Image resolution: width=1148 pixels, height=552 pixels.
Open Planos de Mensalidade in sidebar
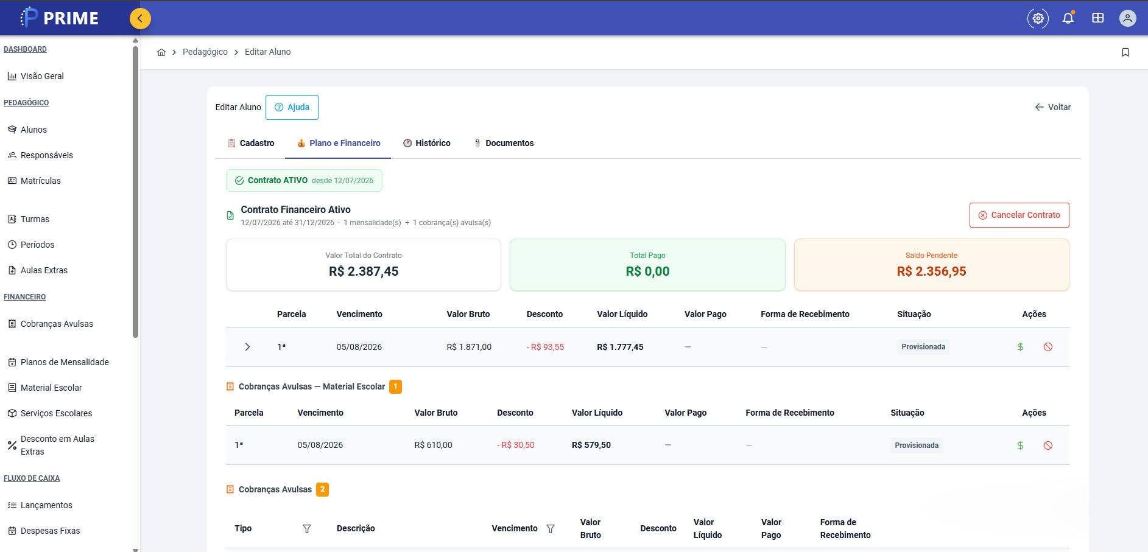tap(65, 362)
